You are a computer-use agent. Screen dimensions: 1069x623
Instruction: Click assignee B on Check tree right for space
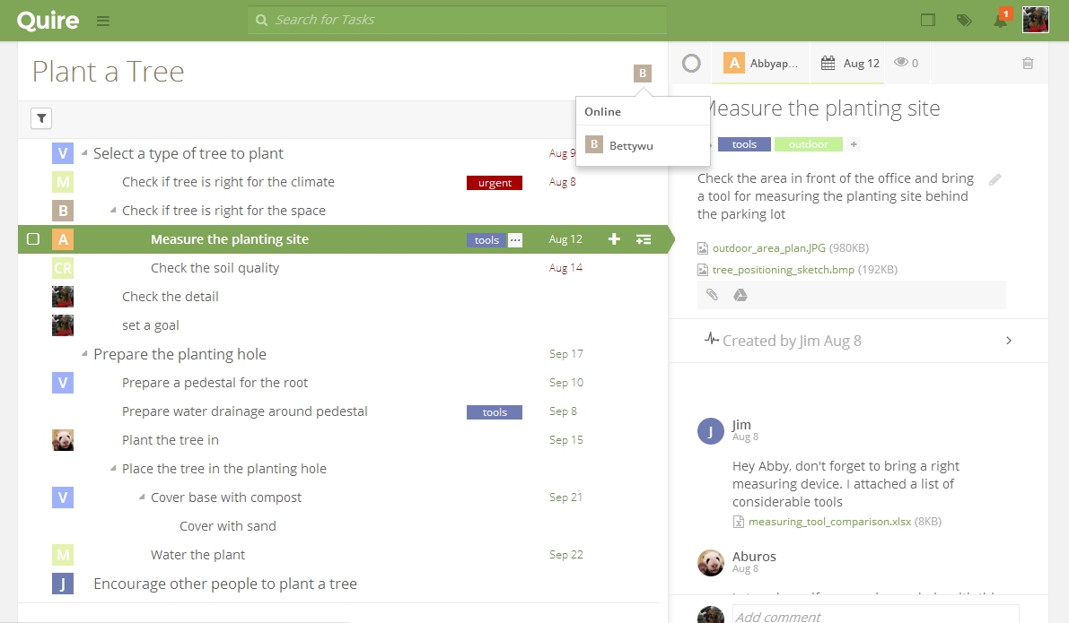63,211
